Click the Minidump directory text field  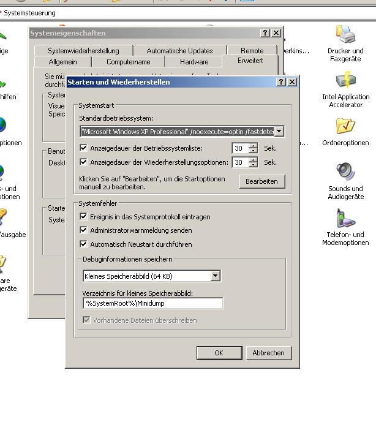[152, 303]
